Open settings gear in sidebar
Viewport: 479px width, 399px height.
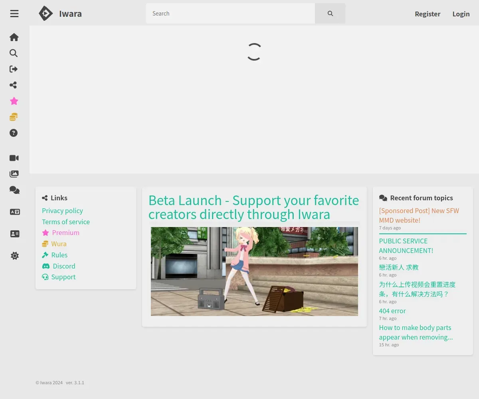15,256
